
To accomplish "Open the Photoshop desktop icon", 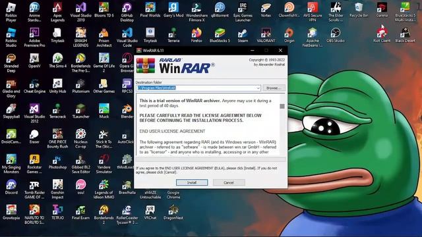I will click(x=57, y=161).
